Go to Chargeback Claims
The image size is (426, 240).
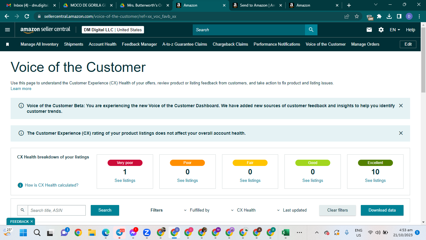[x=230, y=44]
